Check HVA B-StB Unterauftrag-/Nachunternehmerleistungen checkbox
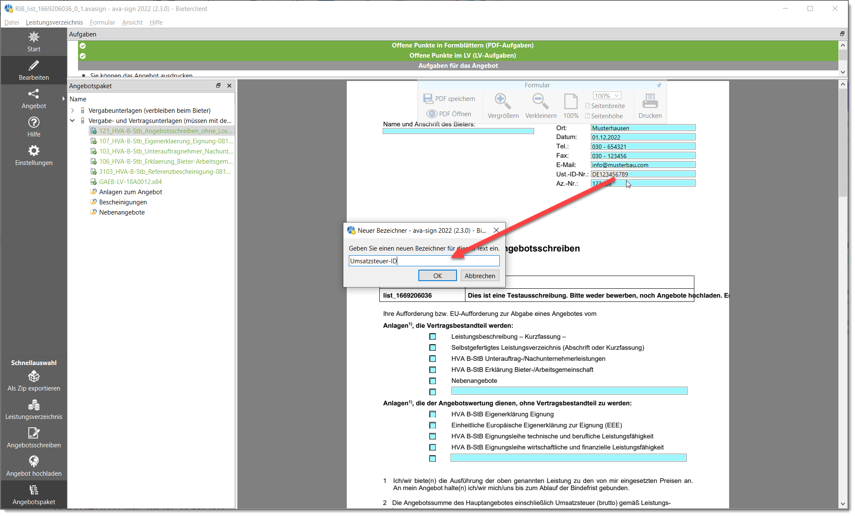This screenshot has height=516, width=855. coord(432,359)
